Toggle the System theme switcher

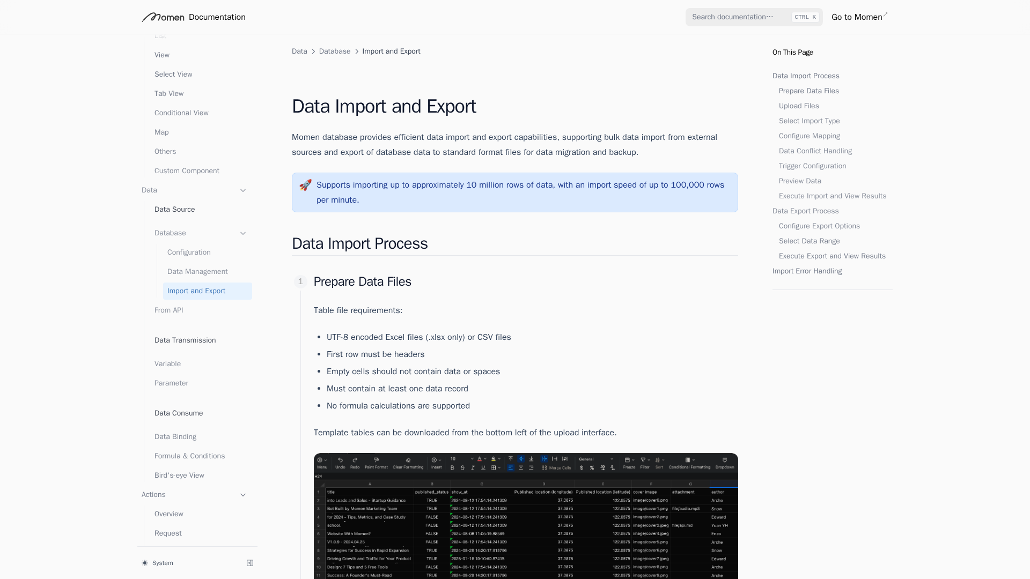[x=163, y=563]
